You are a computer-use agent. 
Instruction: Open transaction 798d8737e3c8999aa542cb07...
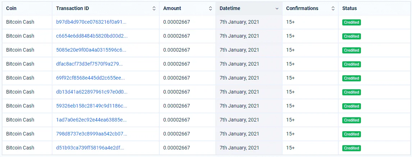pos(91,134)
